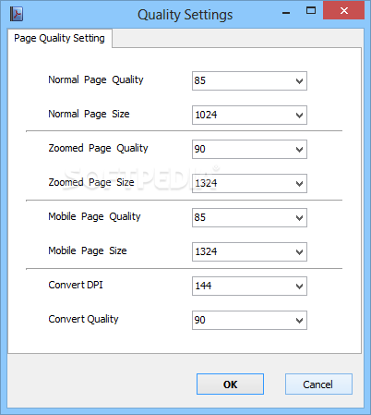Click the Quality Settings window title
This screenshot has width=371, height=415.
(x=185, y=15)
